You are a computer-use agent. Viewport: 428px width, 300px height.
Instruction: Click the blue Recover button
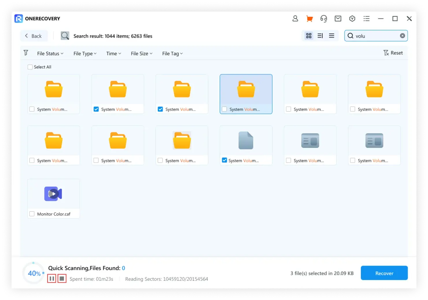coord(384,273)
